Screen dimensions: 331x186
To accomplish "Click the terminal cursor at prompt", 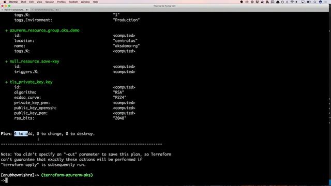I will coord(7,180).
